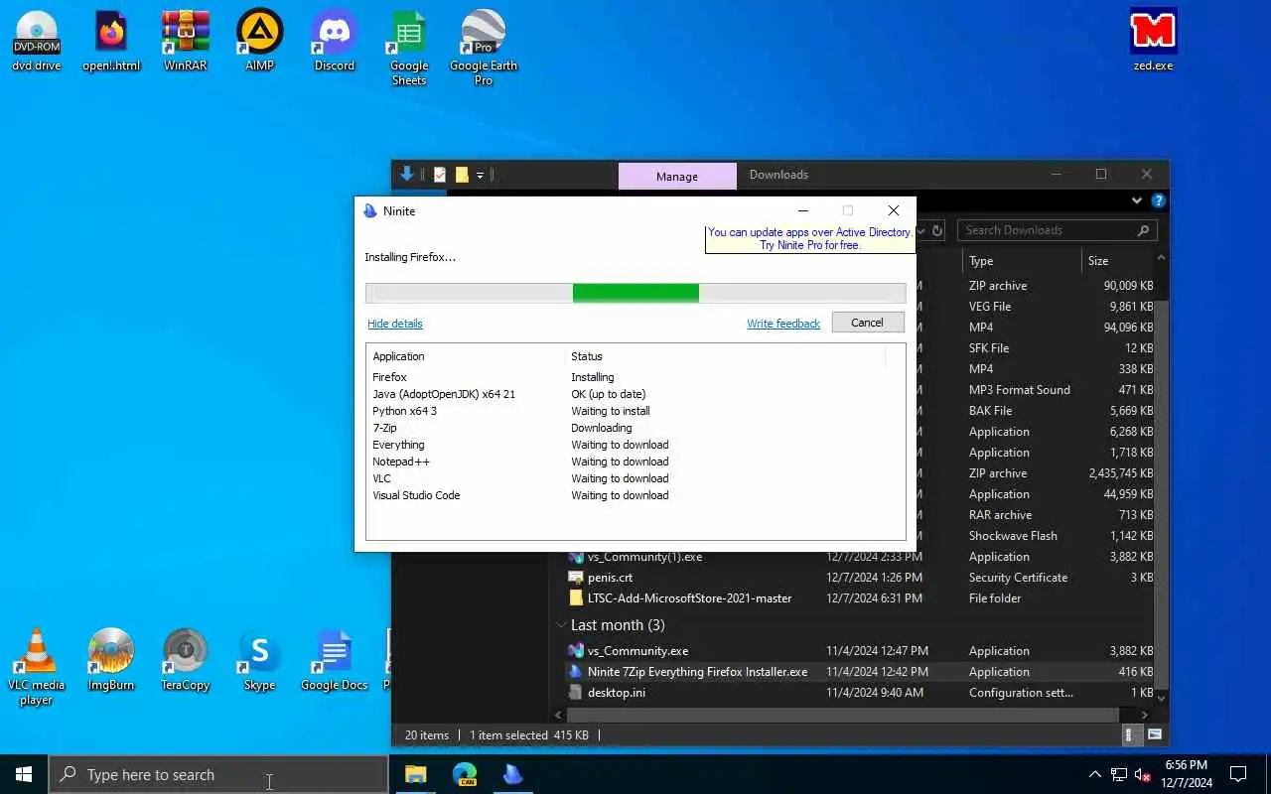Click the New folder quick access icon
Viewport: 1271px width, 794px height.
pos(462,175)
